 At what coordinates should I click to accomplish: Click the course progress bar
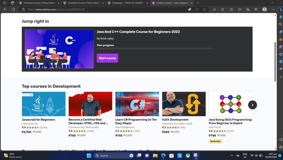pyautogui.click(x=155, y=48)
